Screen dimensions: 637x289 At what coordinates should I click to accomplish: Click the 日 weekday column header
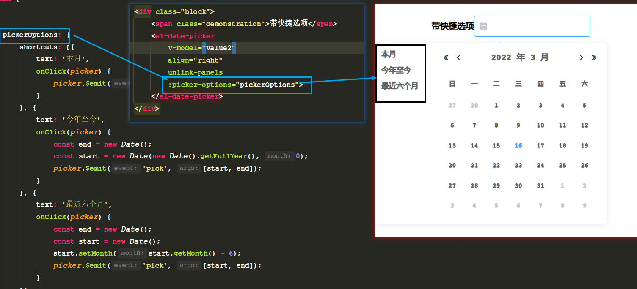click(x=452, y=84)
